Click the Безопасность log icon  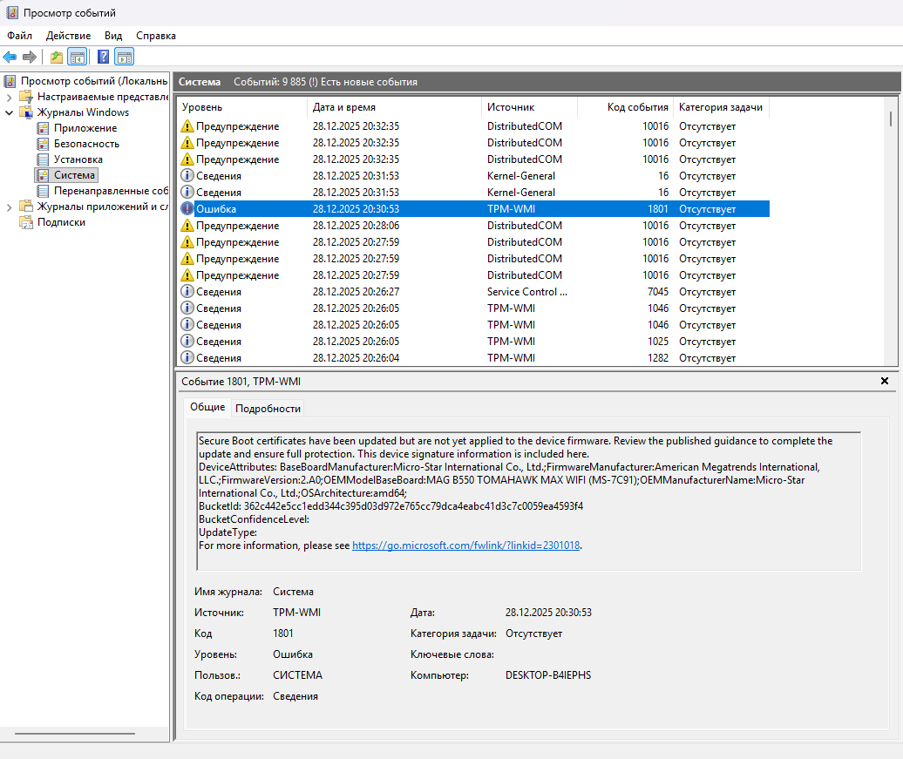[x=43, y=144]
